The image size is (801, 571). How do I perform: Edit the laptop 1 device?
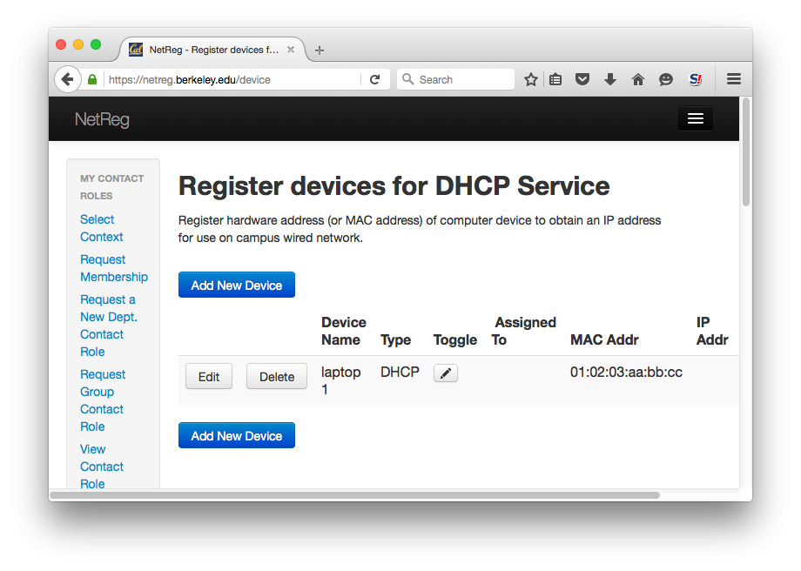pos(209,376)
